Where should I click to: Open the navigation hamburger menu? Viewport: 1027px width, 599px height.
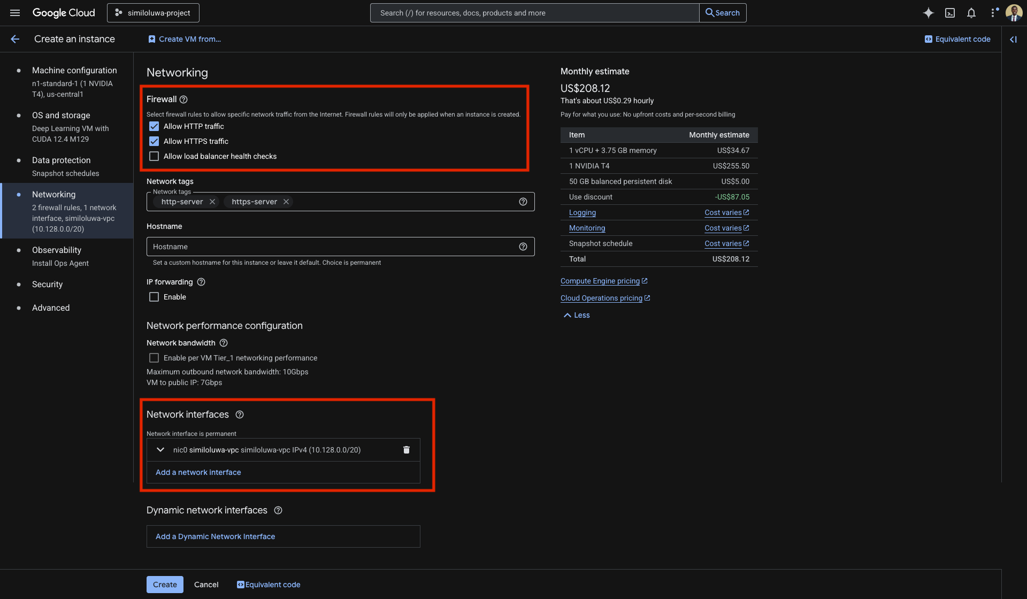[x=14, y=12]
